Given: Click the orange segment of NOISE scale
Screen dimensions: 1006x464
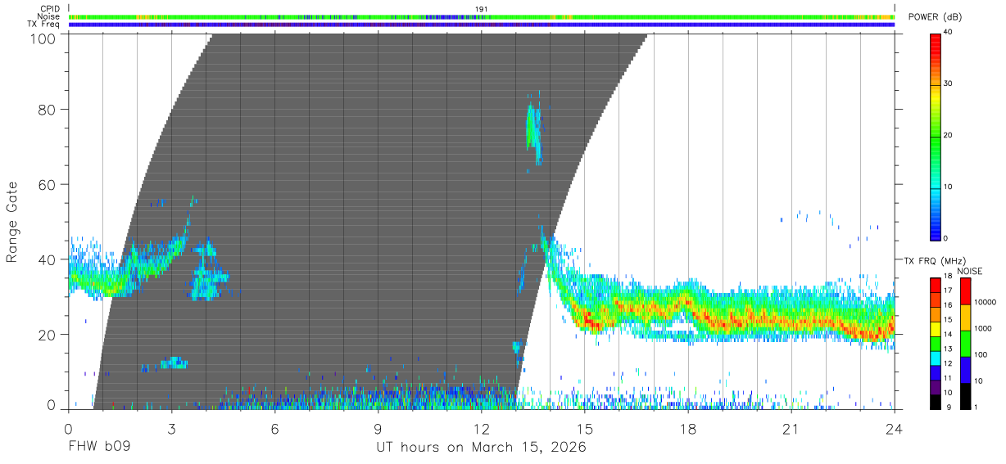Looking at the screenshot, I should 965,317.
